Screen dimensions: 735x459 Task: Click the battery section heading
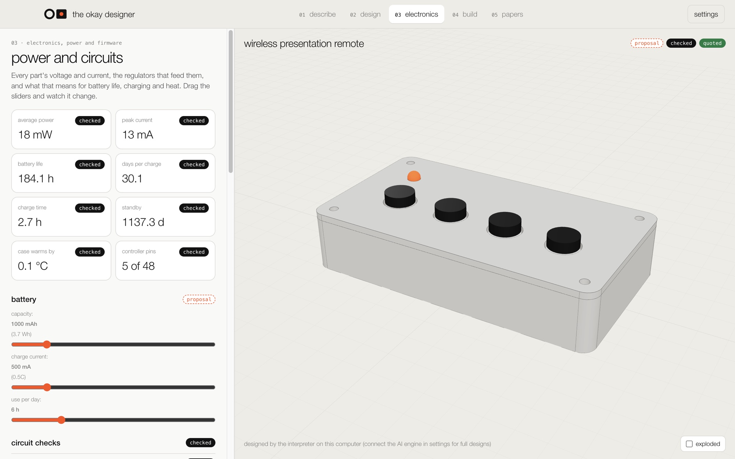point(24,299)
